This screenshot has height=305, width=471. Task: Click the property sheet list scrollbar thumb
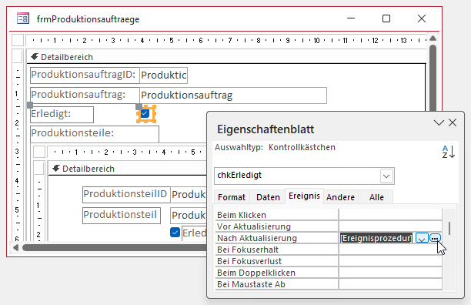pos(449,229)
